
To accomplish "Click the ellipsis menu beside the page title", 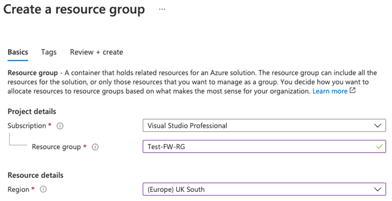I will click(162, 9).
